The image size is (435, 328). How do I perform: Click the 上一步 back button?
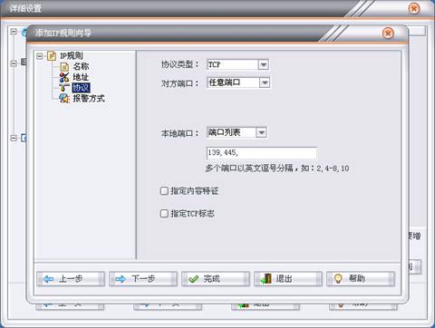pyautogui.click(x=71, y=279)
